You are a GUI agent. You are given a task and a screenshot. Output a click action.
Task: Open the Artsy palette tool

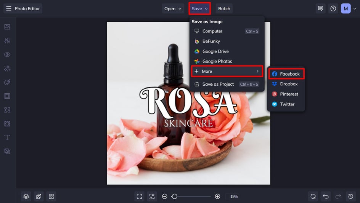[7, 82]
